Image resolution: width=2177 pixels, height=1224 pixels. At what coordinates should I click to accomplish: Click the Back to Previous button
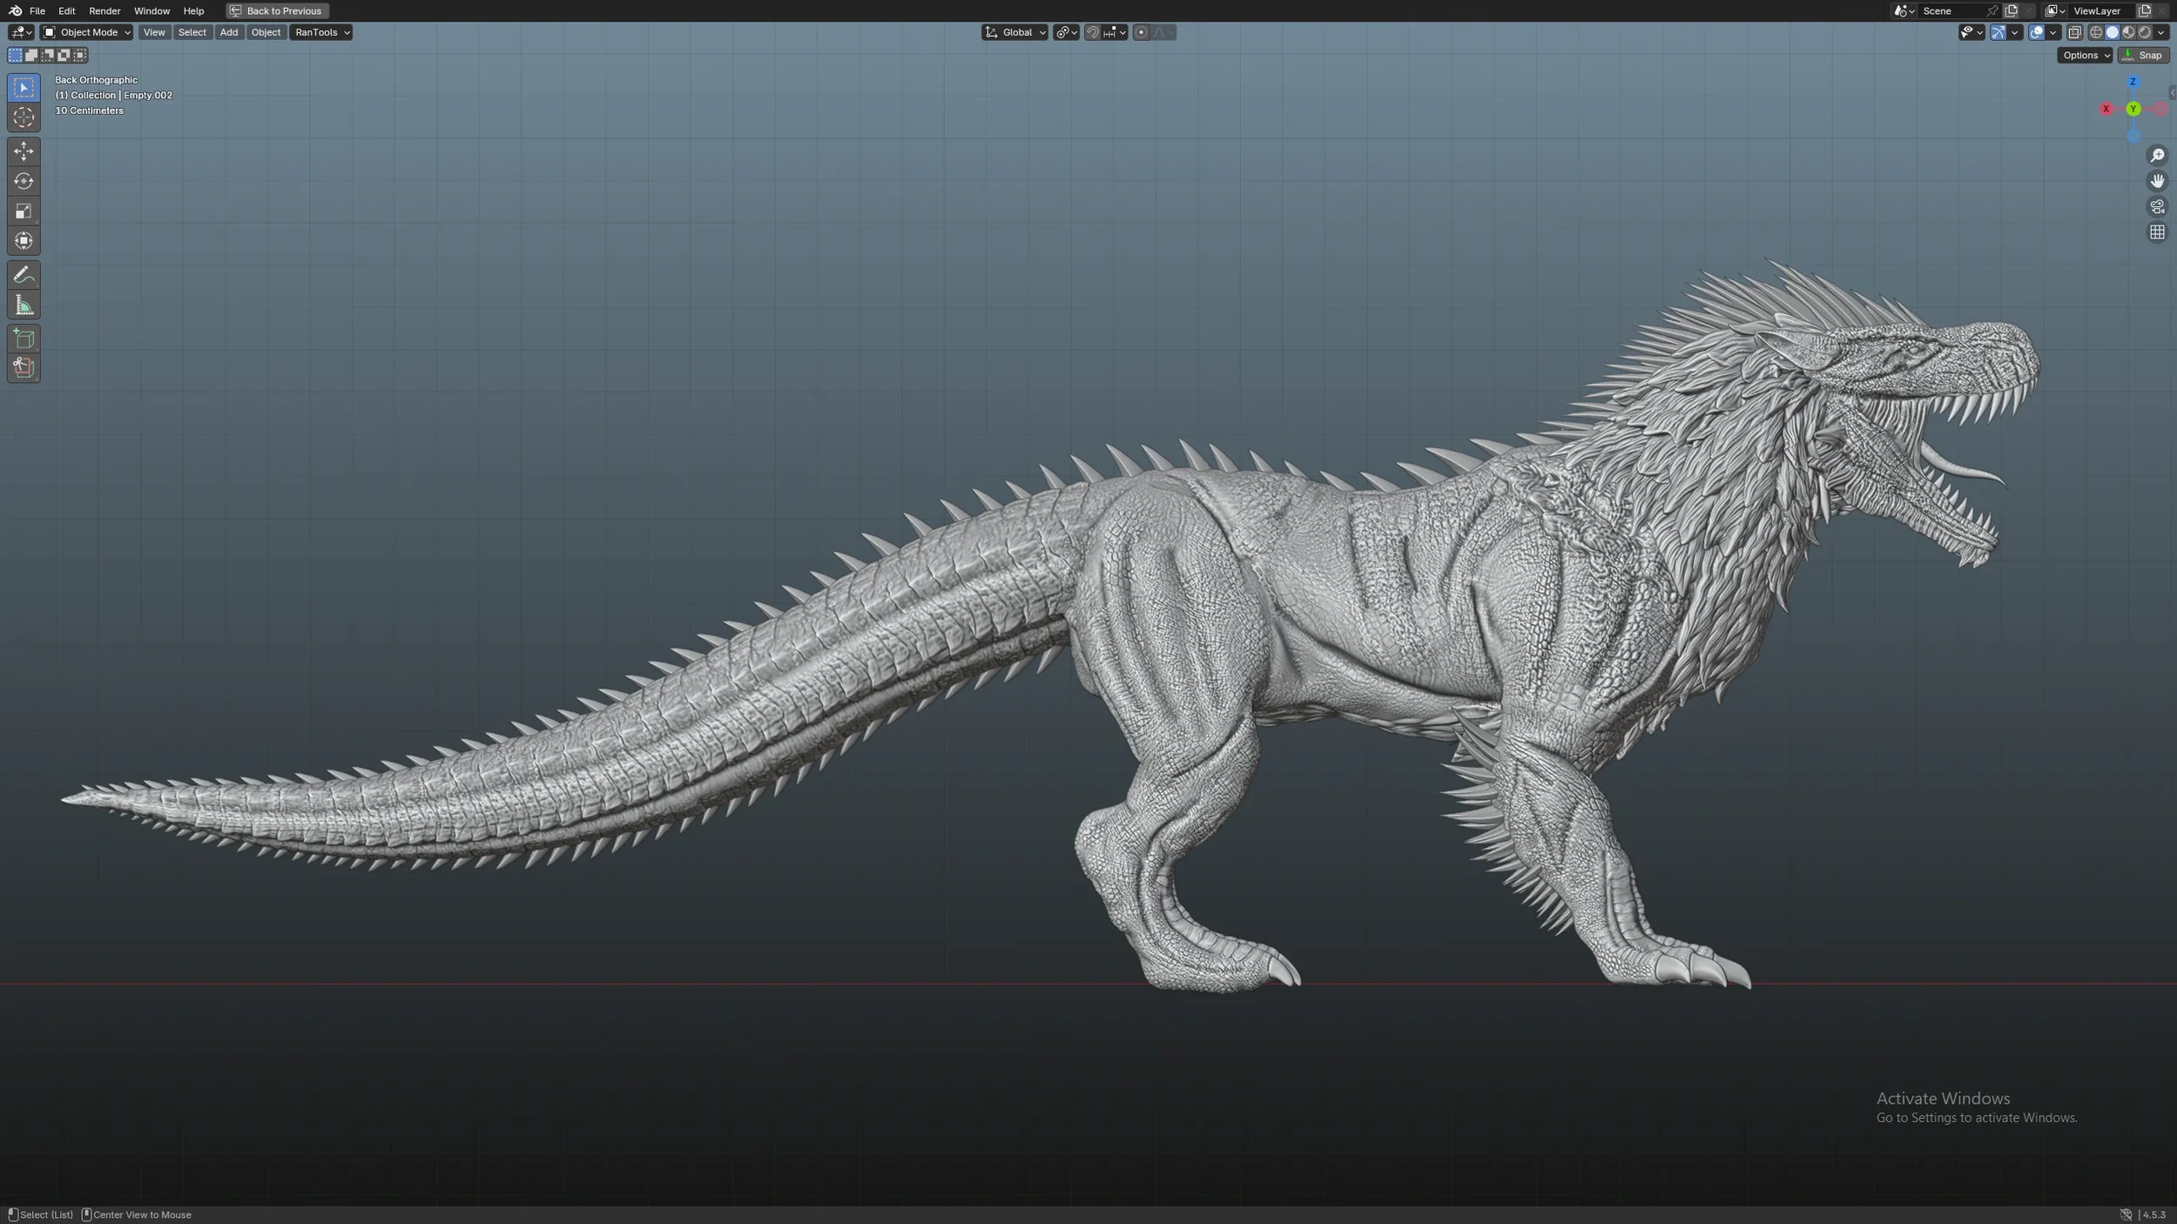click(277, 10)
